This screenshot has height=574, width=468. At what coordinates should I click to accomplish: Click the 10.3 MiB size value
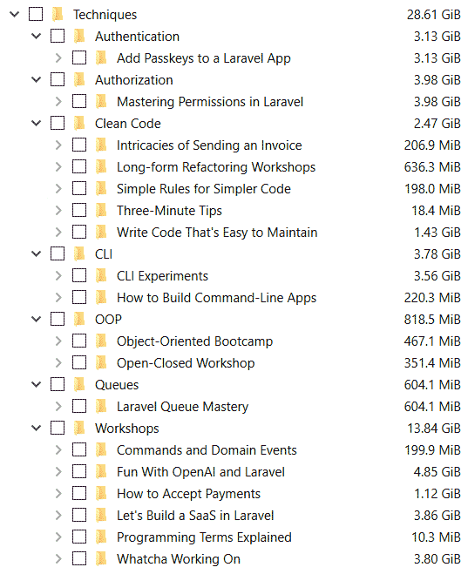point(436,537)
